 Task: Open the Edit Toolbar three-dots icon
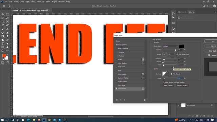tap(7, 51)
